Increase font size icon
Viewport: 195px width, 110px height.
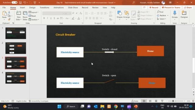(x=73, y=13)
